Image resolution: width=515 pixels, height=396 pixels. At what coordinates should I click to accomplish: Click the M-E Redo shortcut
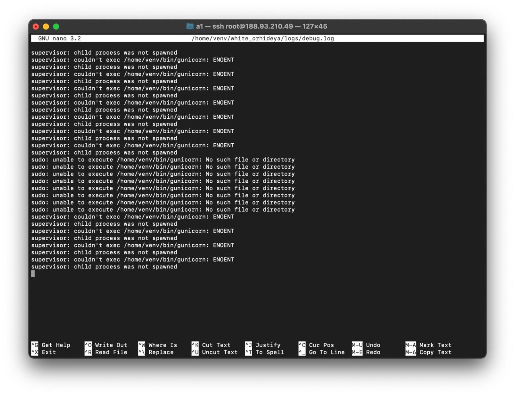tap(366, 353)
